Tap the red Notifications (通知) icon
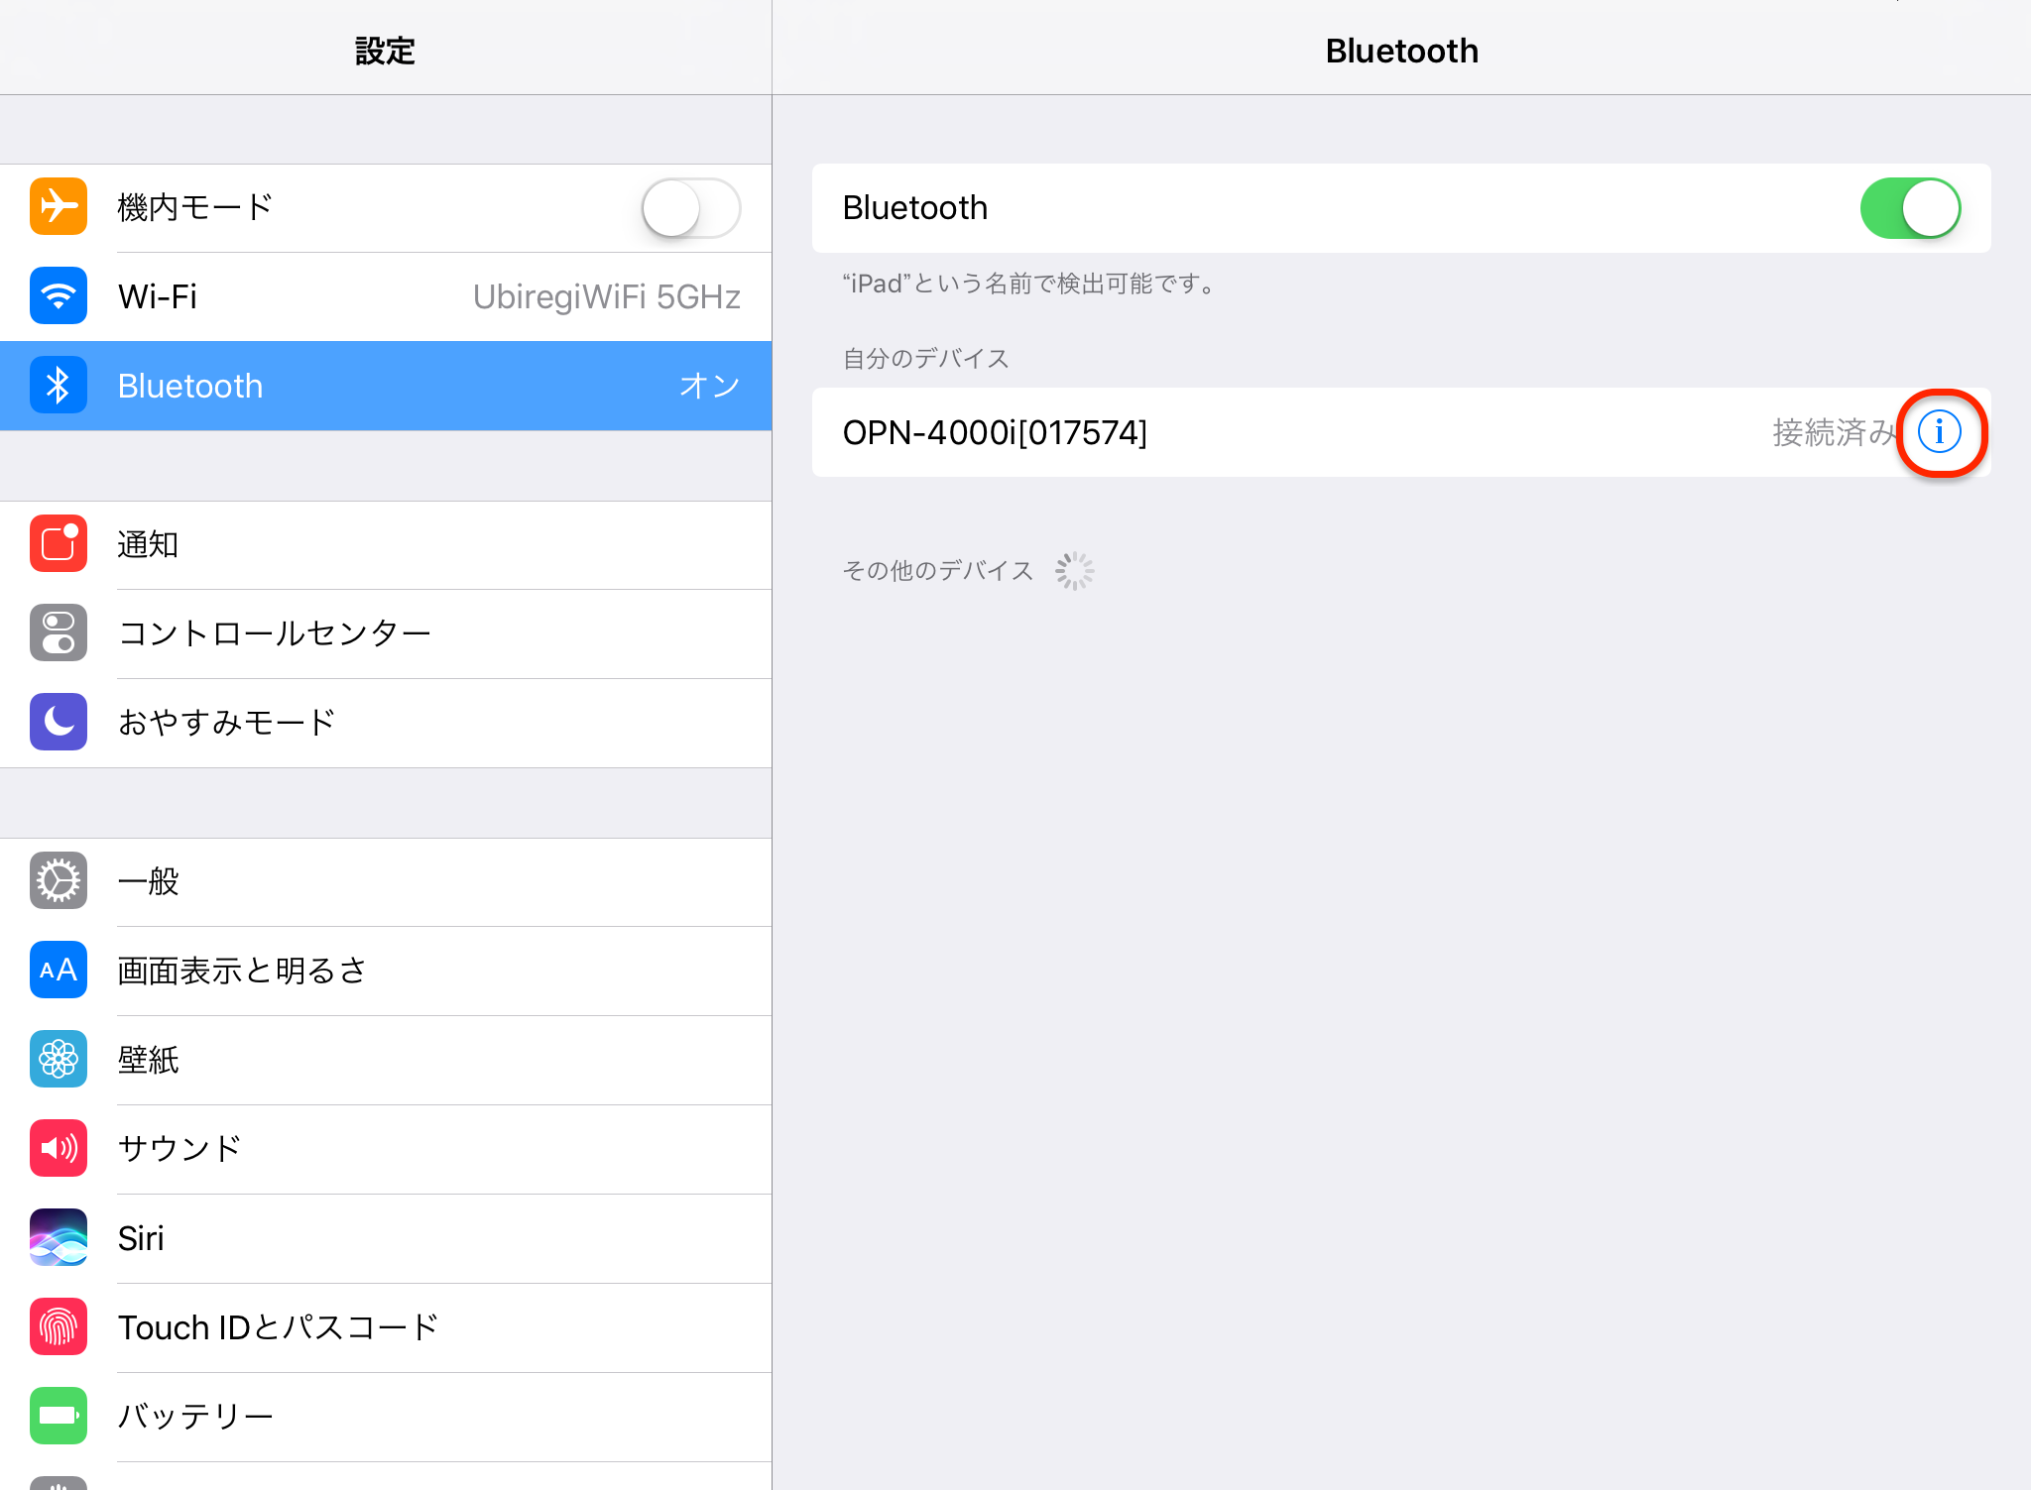The height and width of the screenshot is (1490, 2031). 59,544
